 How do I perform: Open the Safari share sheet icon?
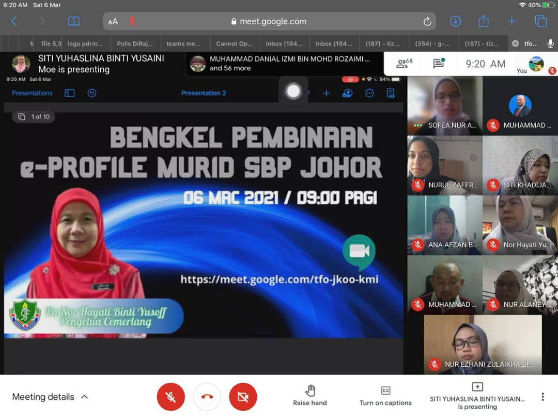(x=484, y=21)
